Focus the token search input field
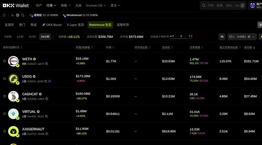This screenshot has width=262, height=145. click(x=223, y=5)
